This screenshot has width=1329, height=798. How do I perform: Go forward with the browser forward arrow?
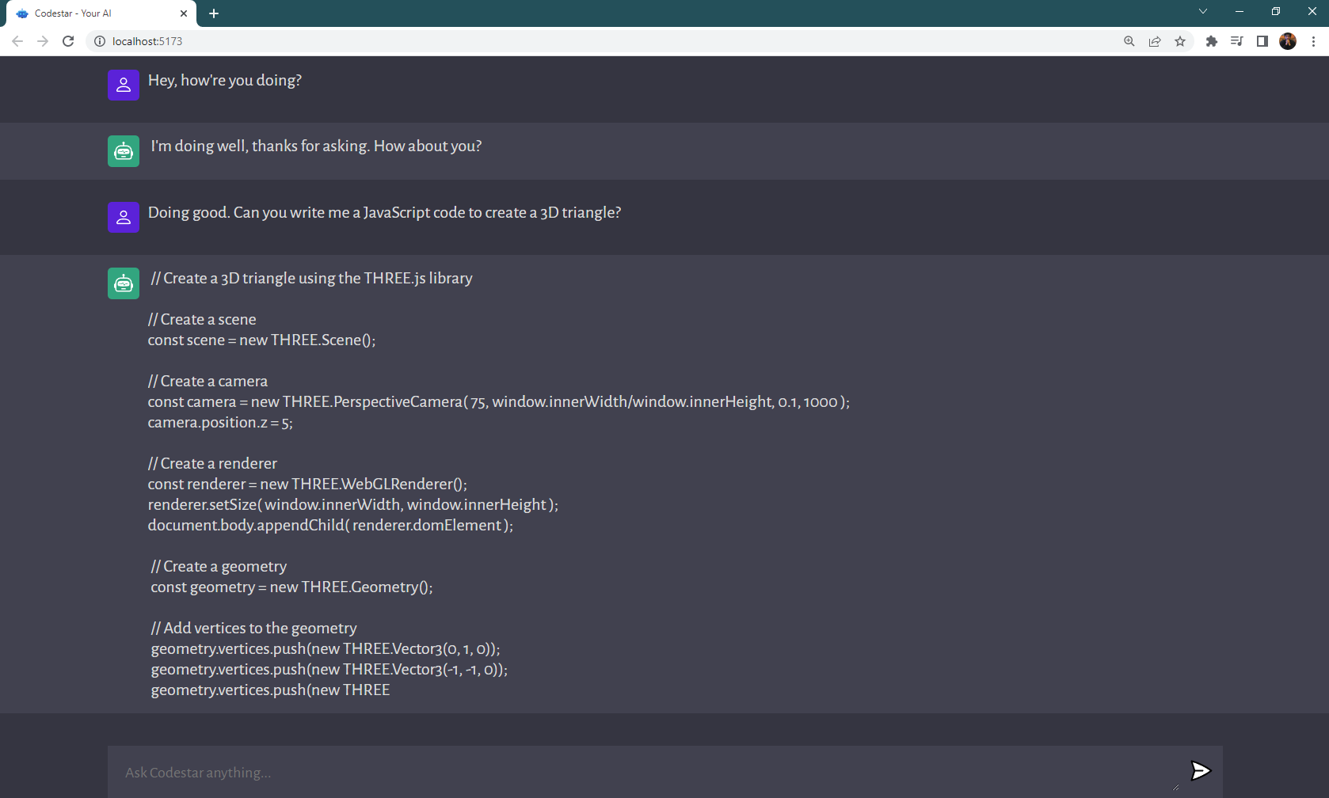(x=43, y=41)
